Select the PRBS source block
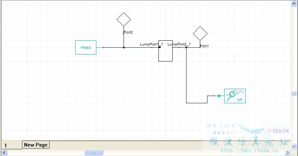Image resolution: width=298 pixels, height=156 pixels. [x=86, y=48]
